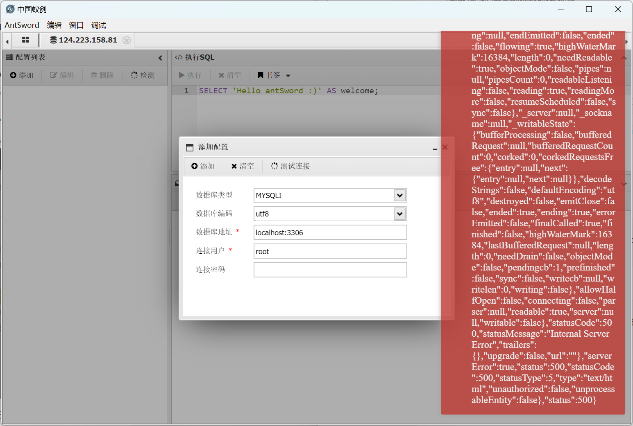Open the 数据库编码 utf8 dropdown
The height and width of the screenshot is (426, 633).
(x=399, y=214)
